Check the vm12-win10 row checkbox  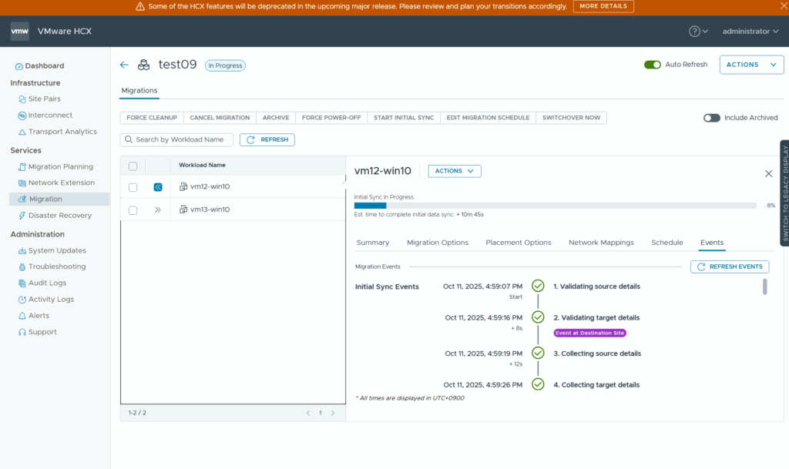(x=133, y=187)
